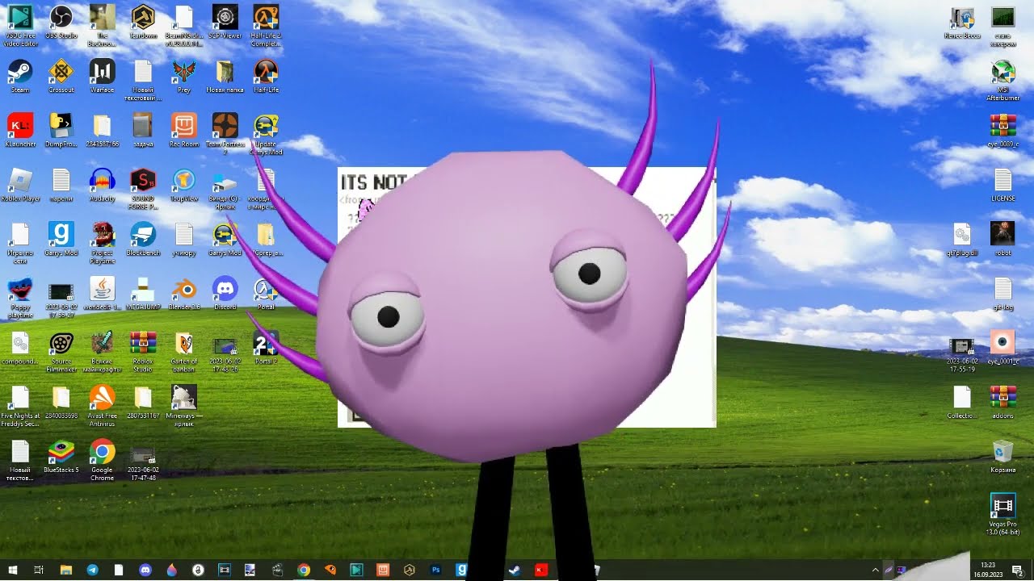The image size is (1034, 581).
Task: Select the 2807531167 folder on the desktop
Action: pos(143,403)
